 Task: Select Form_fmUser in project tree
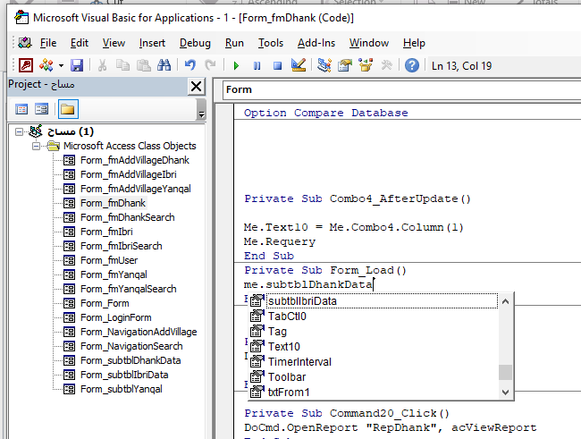coord(109,261)
